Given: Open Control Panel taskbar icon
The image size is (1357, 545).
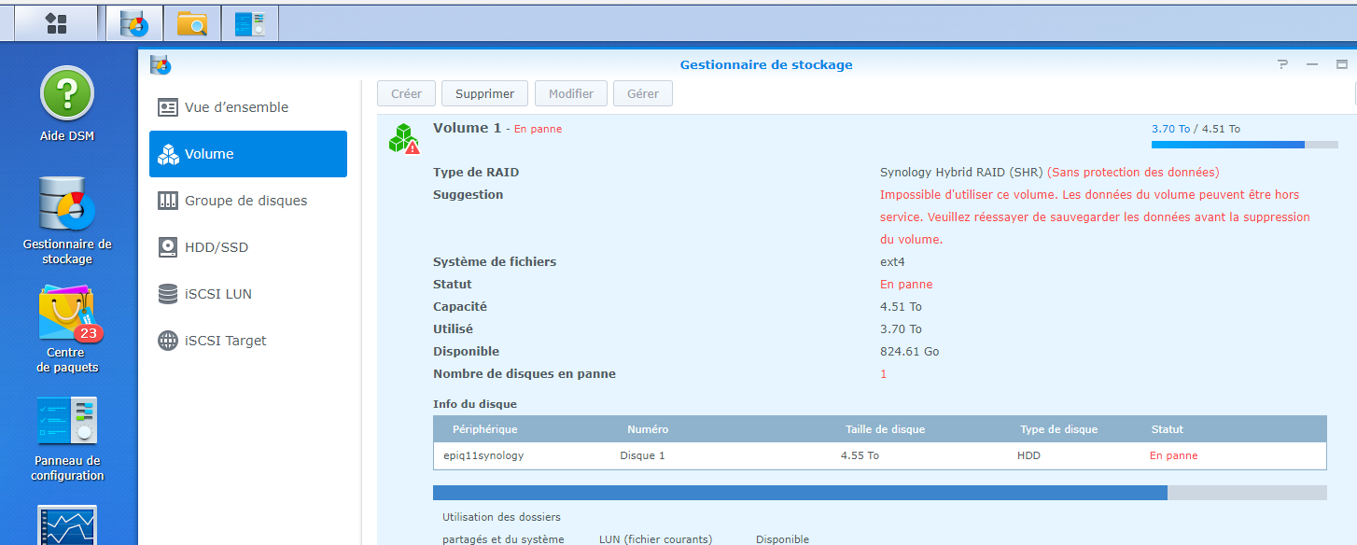Looking at the screenshot, I should click(249, 23).
